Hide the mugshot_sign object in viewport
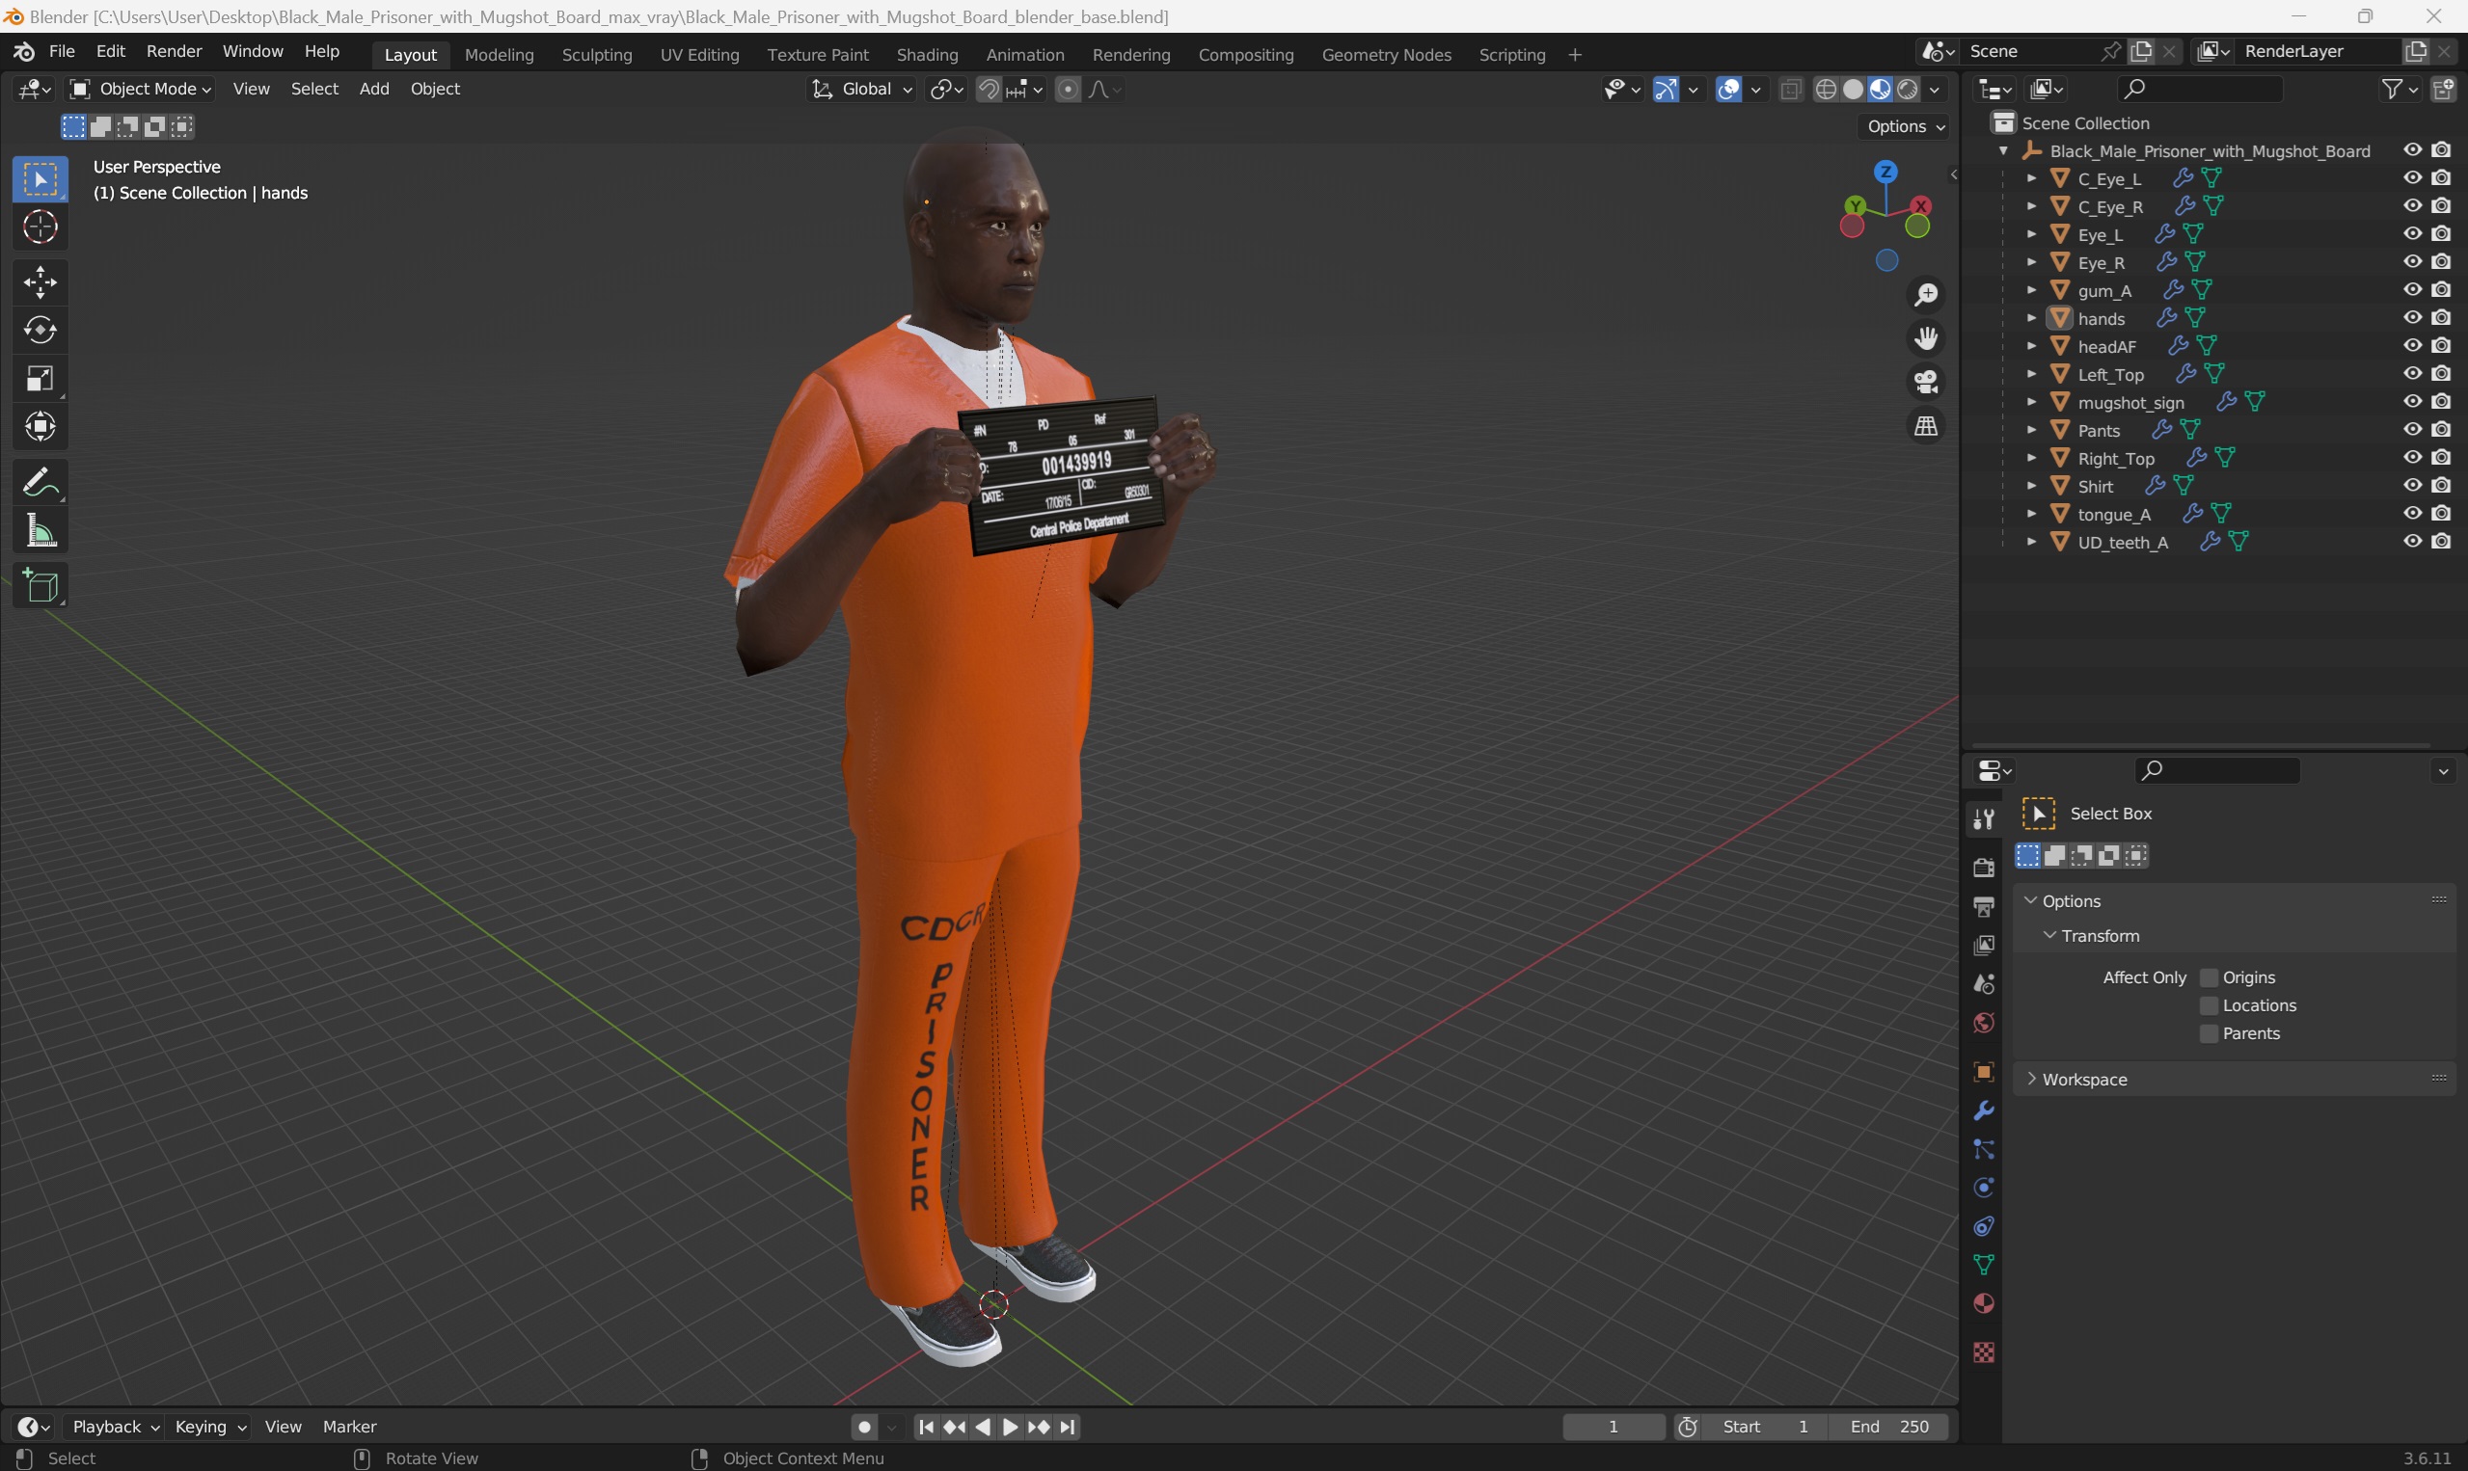 (2411, 401)
